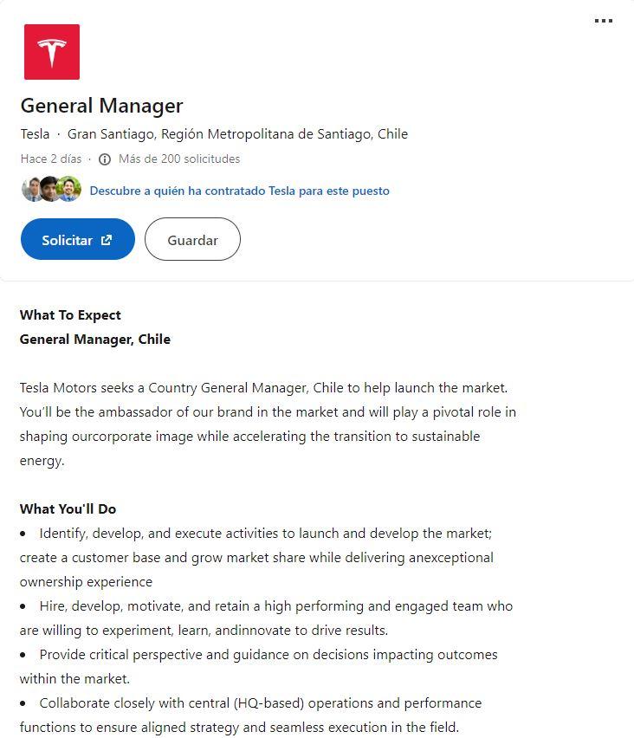Click the 'General Manager' job title heading
Screen dimensions: 634x738
click(101, 106)
